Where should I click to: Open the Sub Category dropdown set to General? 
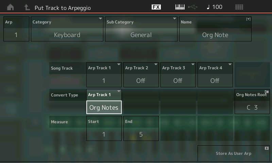(x=141, y=29)
